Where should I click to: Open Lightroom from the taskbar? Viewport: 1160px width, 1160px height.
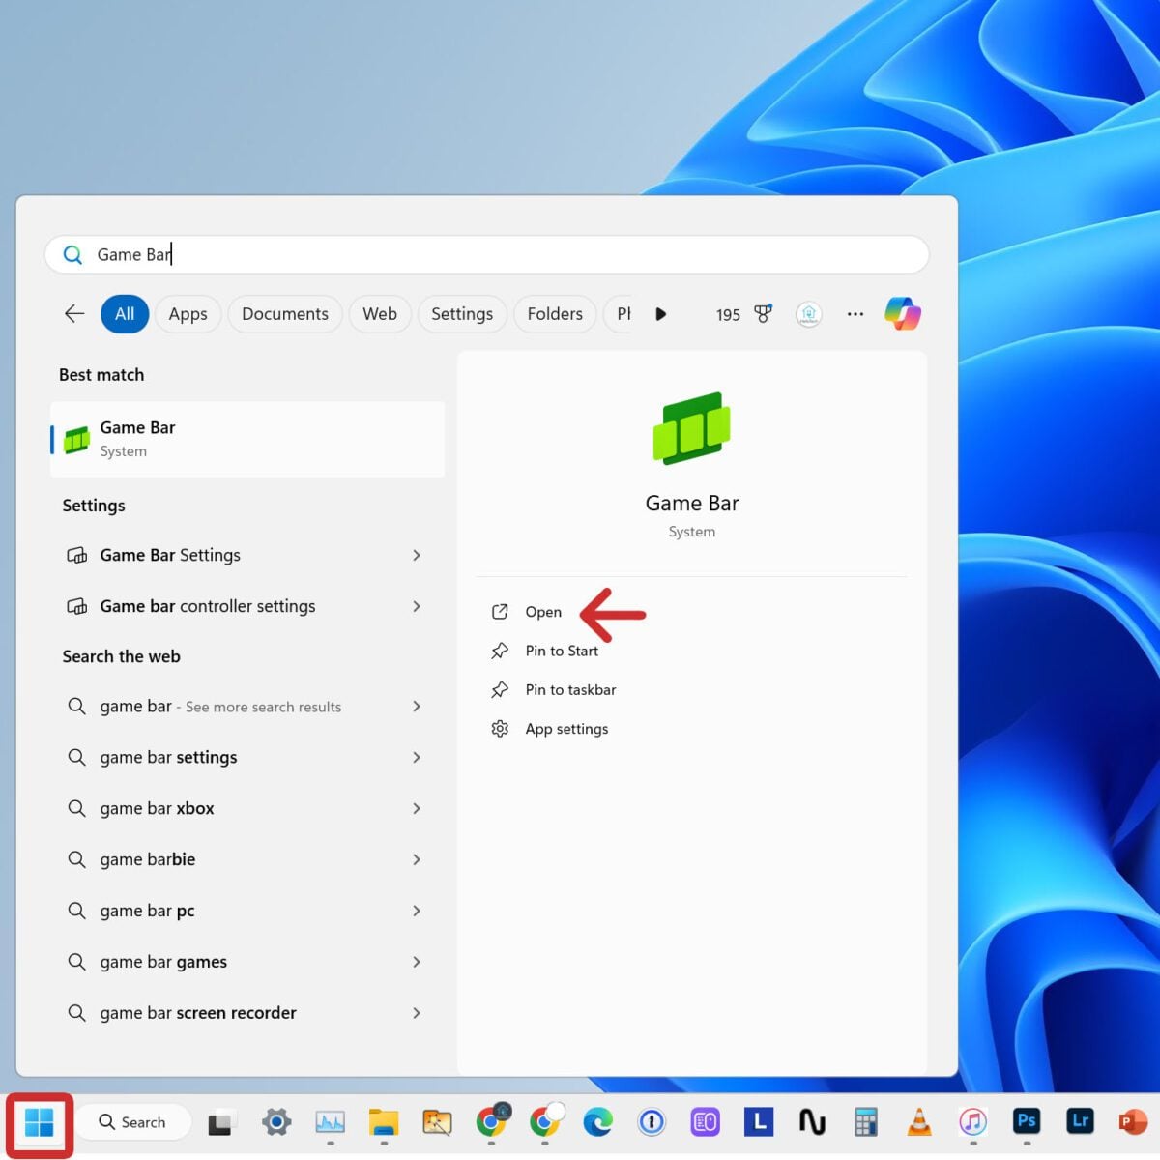click(x=1080, y=1122)
